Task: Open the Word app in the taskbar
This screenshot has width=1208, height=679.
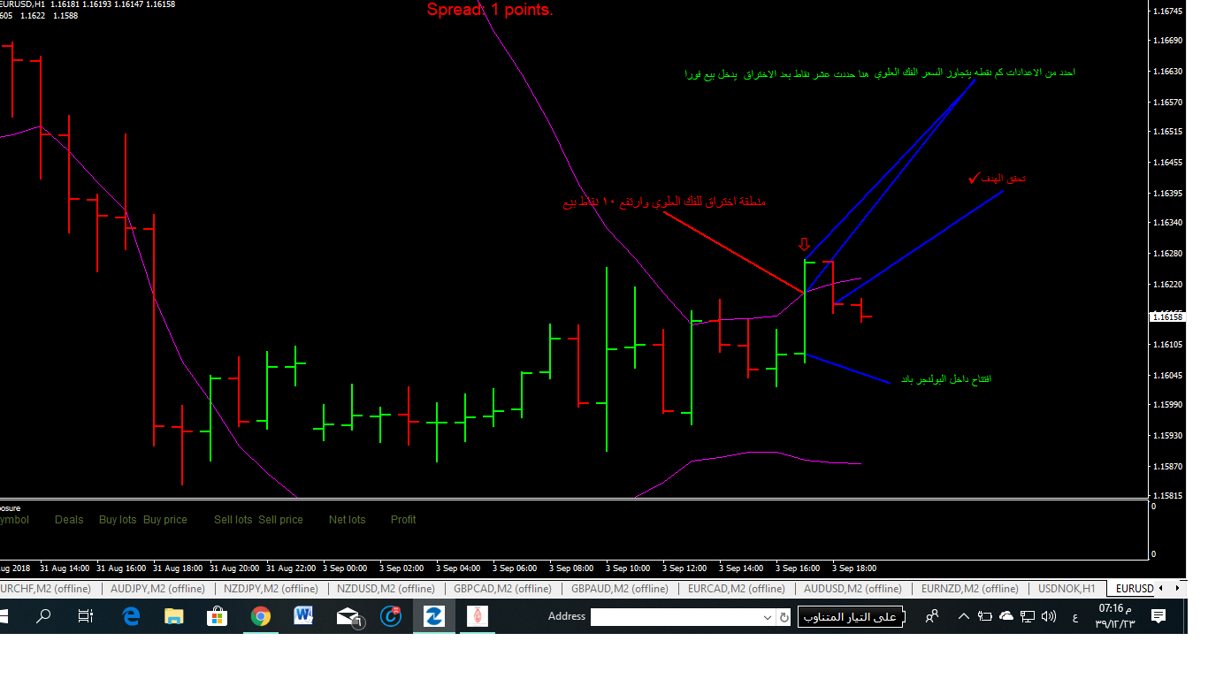Action: tap(303, 616)
